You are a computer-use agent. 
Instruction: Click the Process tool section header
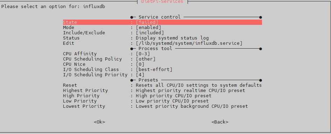(x=156, y=49)
